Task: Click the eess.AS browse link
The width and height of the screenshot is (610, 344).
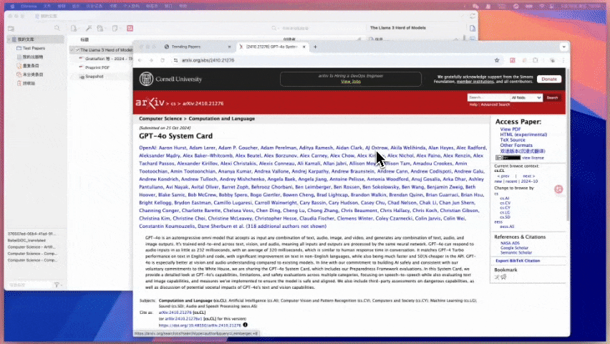Action: coord(507,226)
